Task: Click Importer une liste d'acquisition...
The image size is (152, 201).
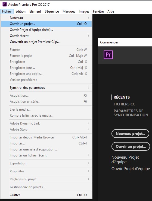Action: click(x=46, y=149)
